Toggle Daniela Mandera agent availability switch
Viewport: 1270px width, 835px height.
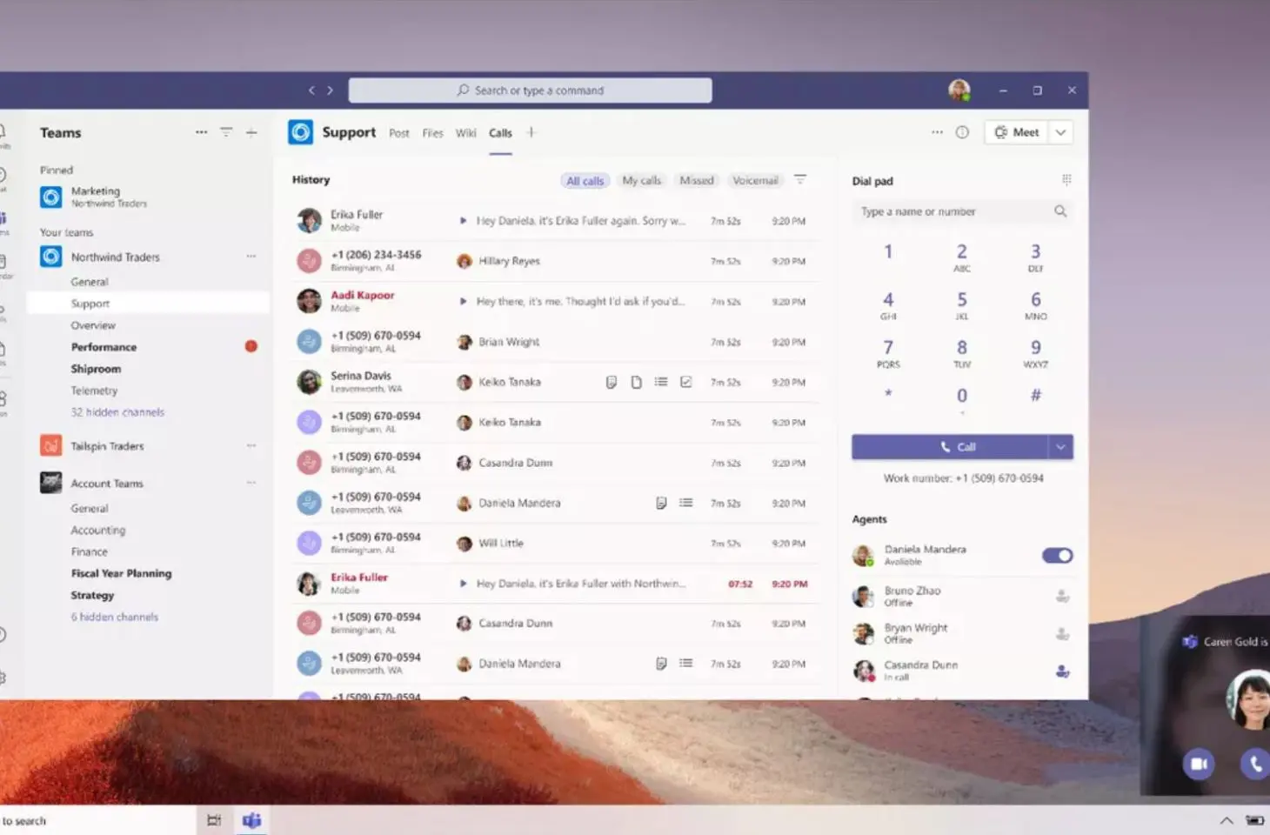coord(1058,555)
